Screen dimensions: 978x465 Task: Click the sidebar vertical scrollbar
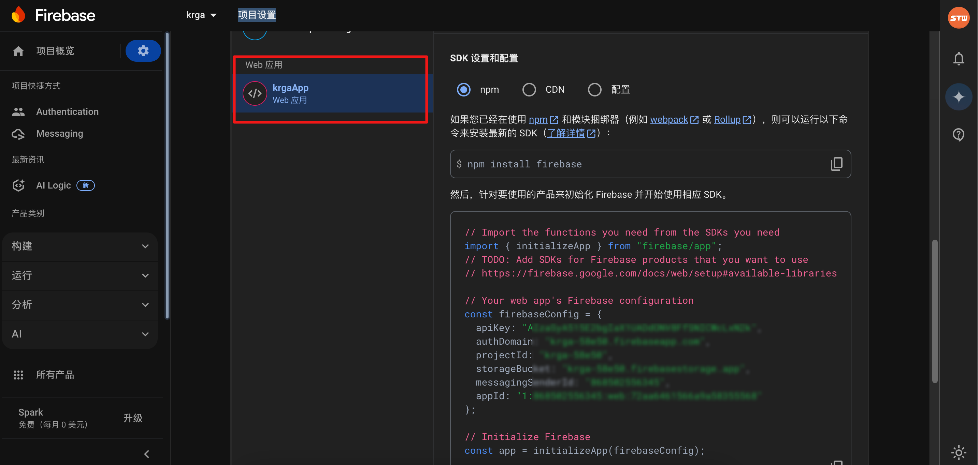click(167, 176)
